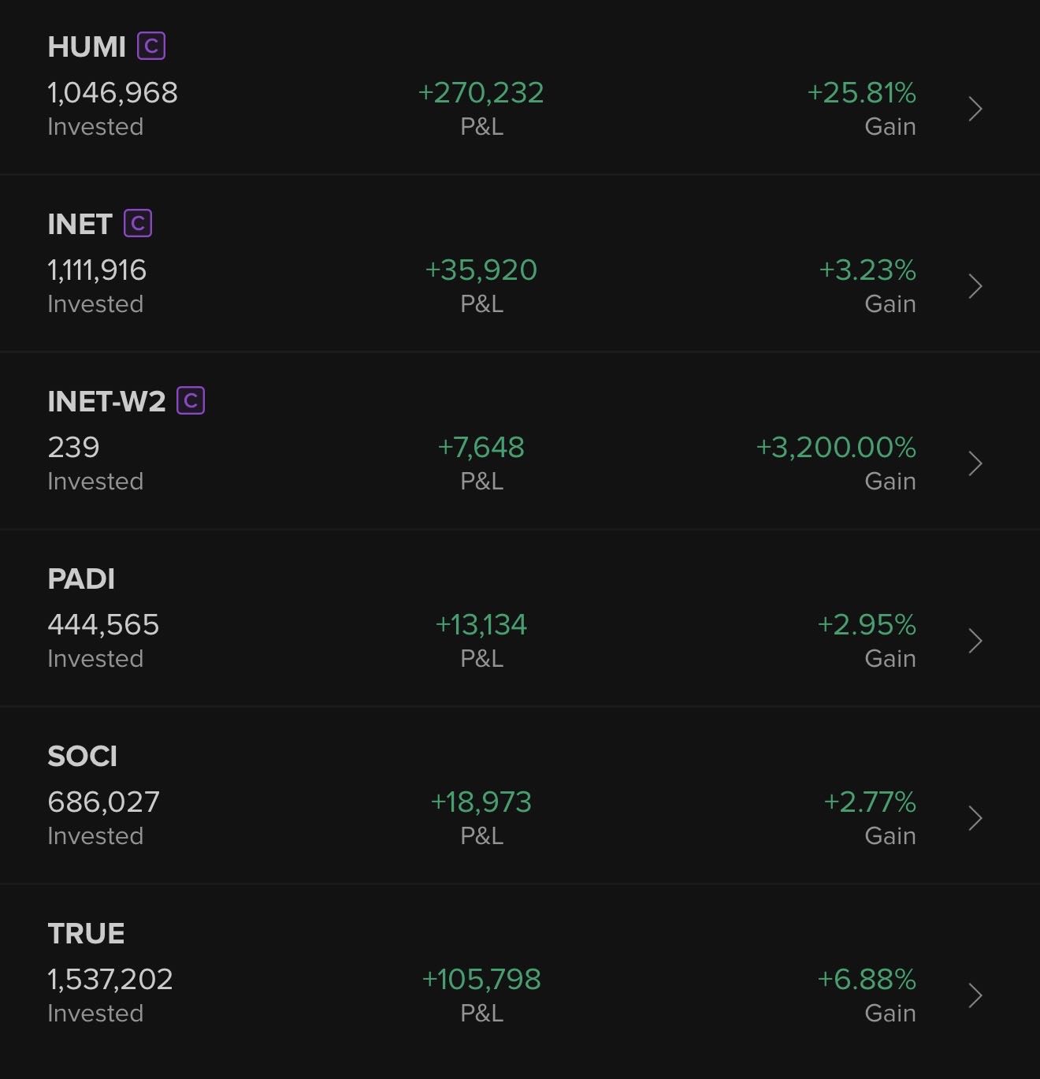Screen dimensions: 1040x1079
Task: Click the purple C badge beside INET-W2
Action: [191, 401]
